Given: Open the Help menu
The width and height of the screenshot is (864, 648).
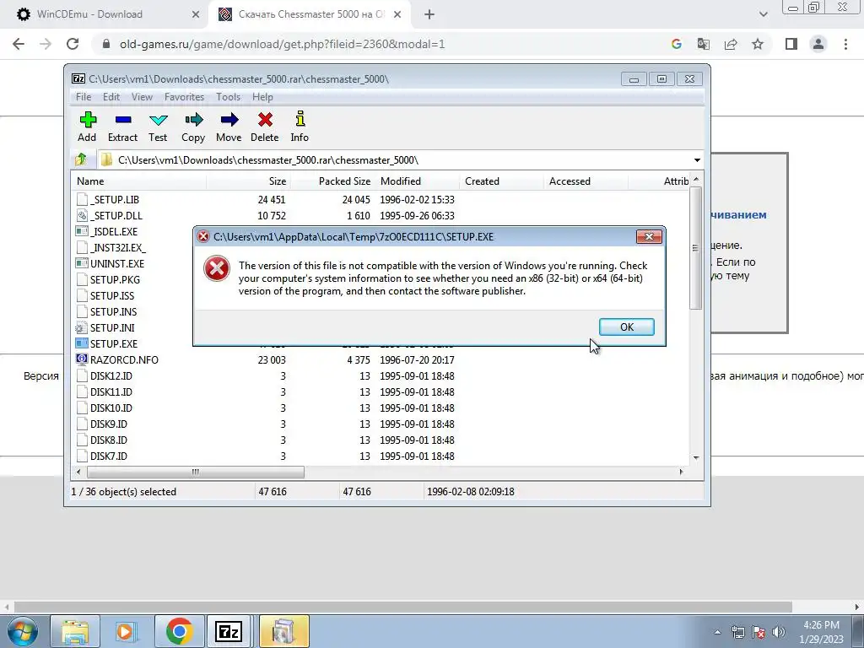Looking at the screenshot, I should 262,97.
